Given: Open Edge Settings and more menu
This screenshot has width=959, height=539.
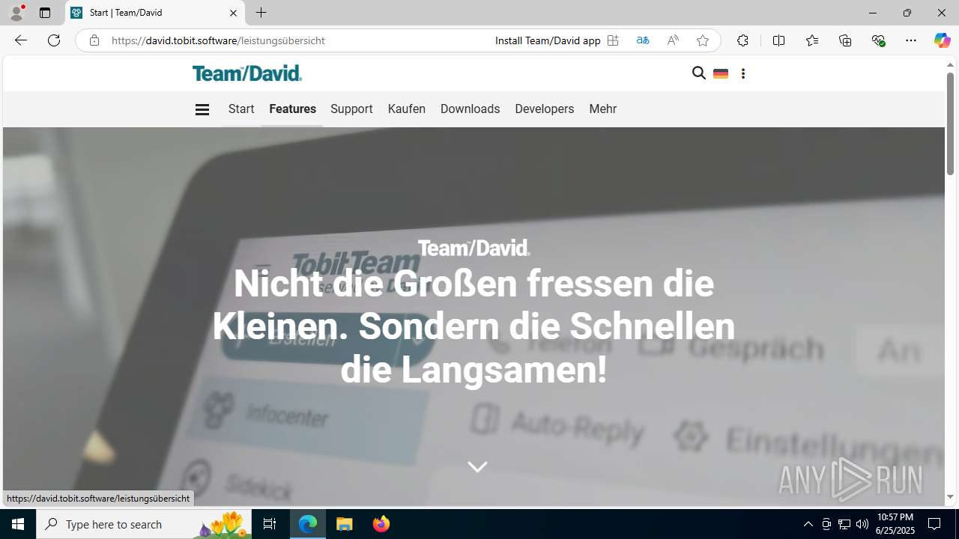Looking at the screenshot, I should [x=911, y=40].
